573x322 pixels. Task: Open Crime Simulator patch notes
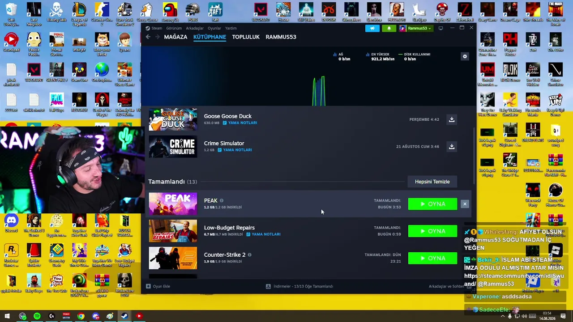[235, 150]
